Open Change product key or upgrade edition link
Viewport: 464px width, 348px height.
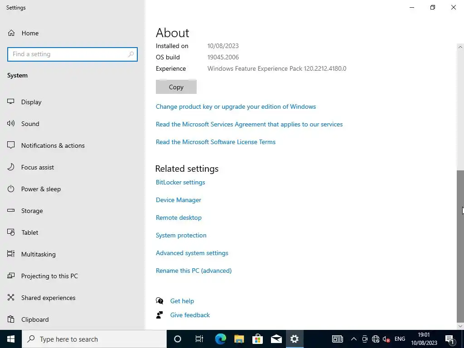[x=236, y=106]
